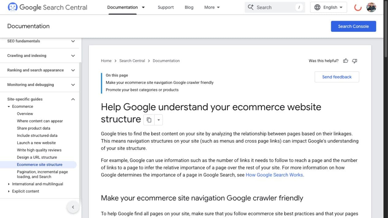The image size is (388, 218).
Task: Open Pagination, incremental page loading page
Action: pyautogui.click(x=42, y=174)
